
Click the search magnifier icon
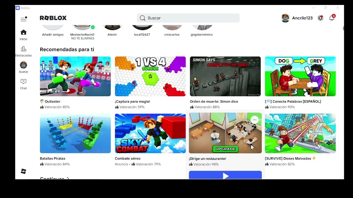pos(142,18)
